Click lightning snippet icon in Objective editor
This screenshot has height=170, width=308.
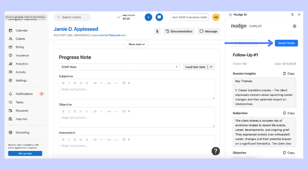point(129,111)
